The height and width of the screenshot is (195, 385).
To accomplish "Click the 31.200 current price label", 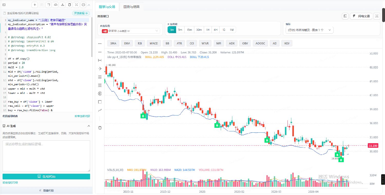I will click(x=373, y=146).
